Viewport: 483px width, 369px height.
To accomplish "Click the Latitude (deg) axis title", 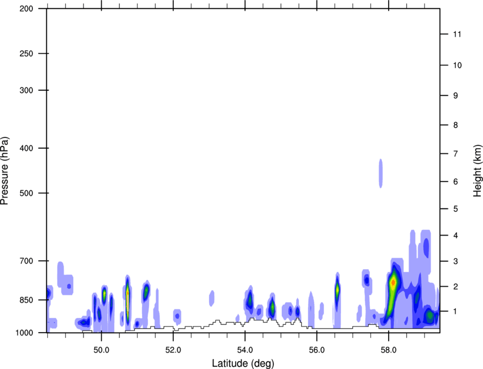I will [243, 363].
